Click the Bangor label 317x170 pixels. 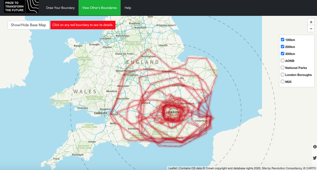[78, 46]
